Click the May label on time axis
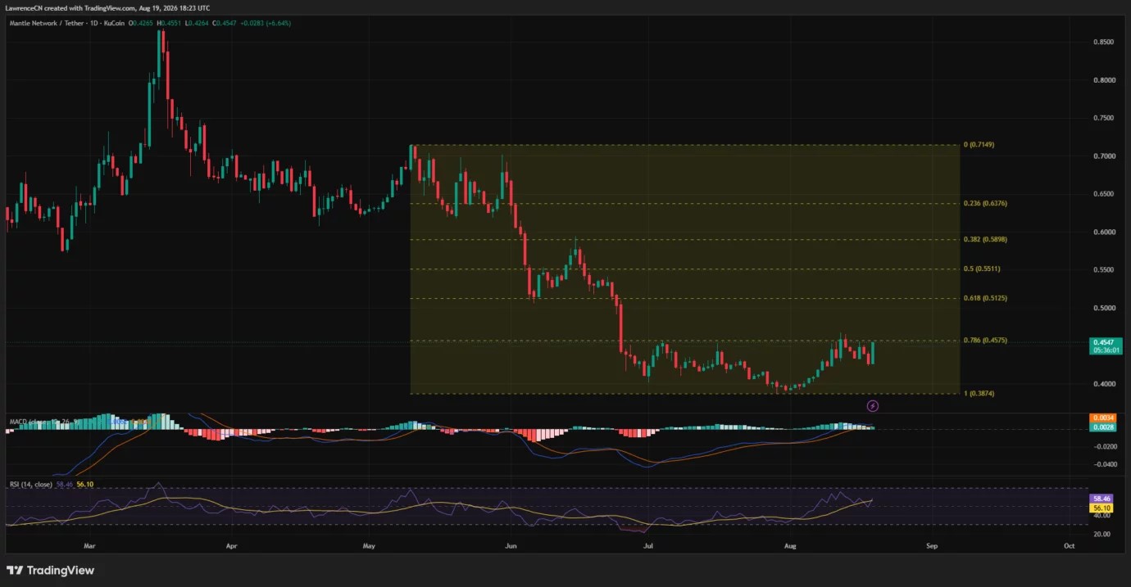Viewport: 1131px width, 587px height. pos(368,544)
